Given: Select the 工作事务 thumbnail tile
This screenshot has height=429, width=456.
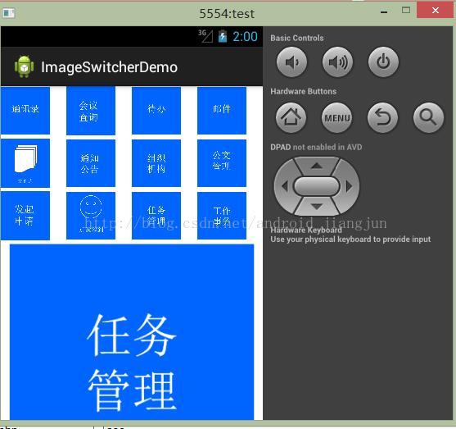Looking at the screenshot, I should pos(222,216).
